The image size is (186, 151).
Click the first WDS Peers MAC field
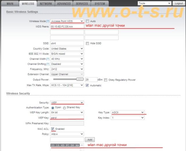pos(67,26)
